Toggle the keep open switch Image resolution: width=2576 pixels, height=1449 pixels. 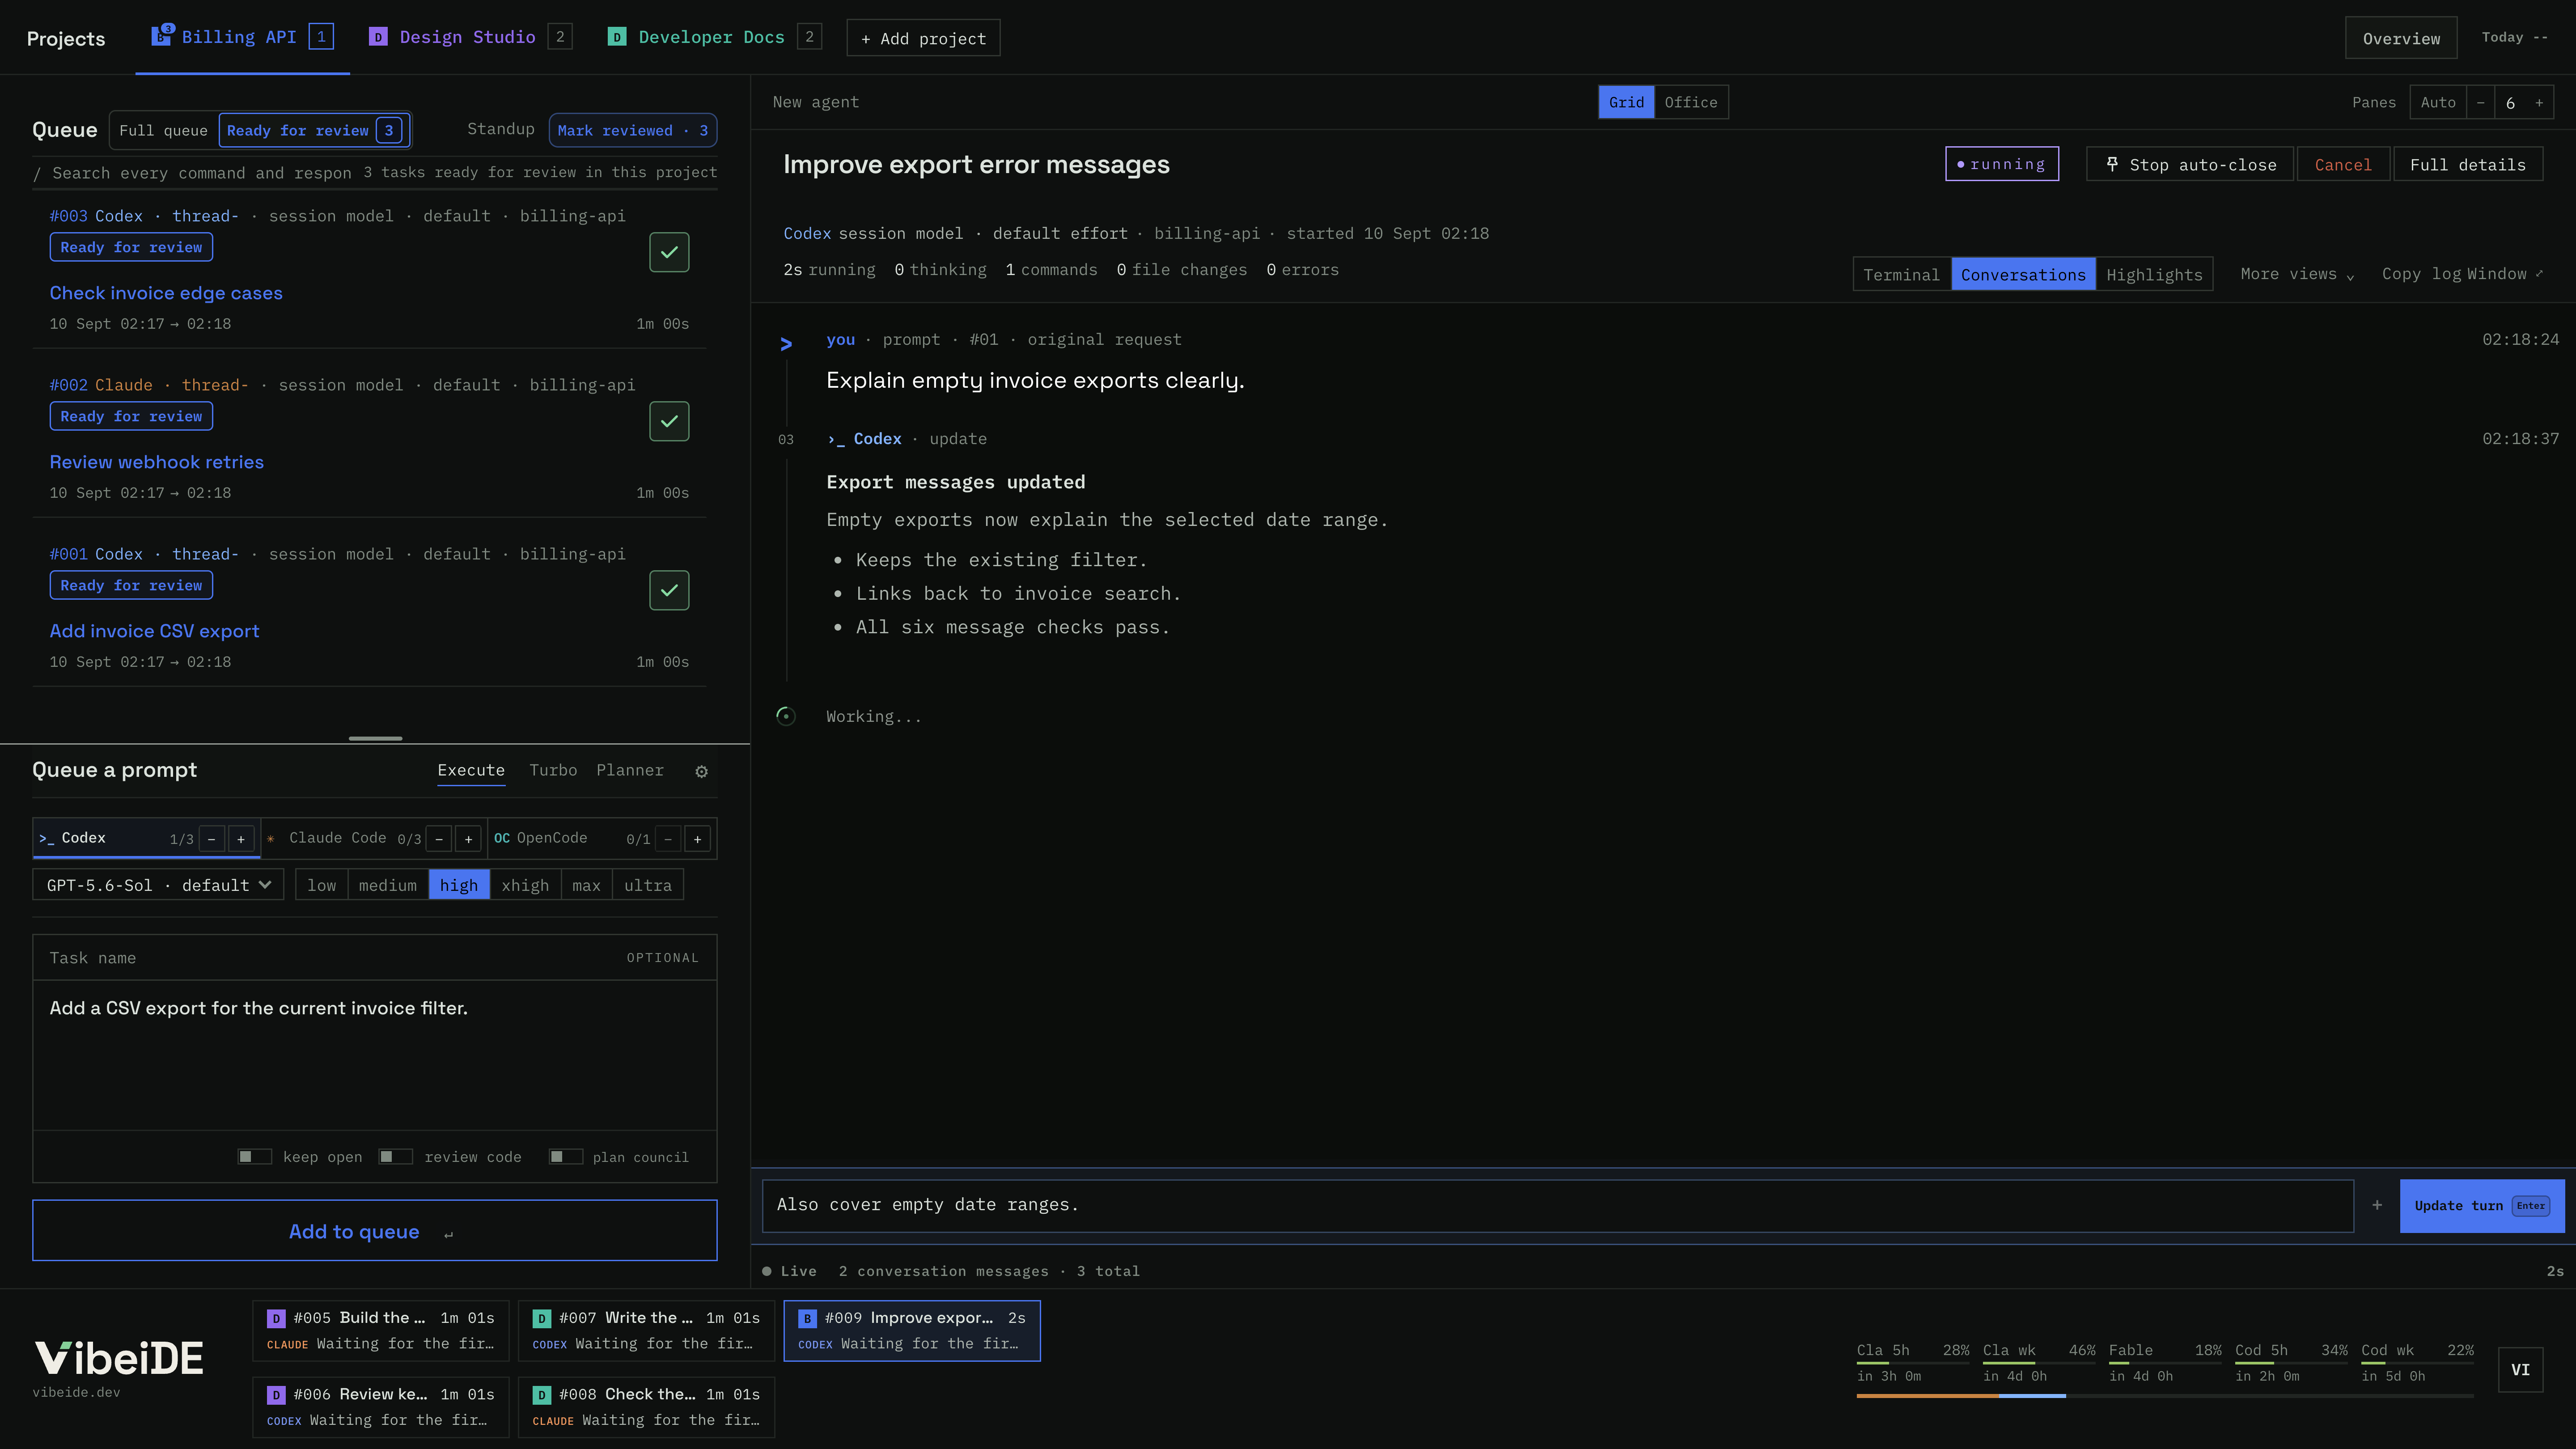coord(254,1157)
